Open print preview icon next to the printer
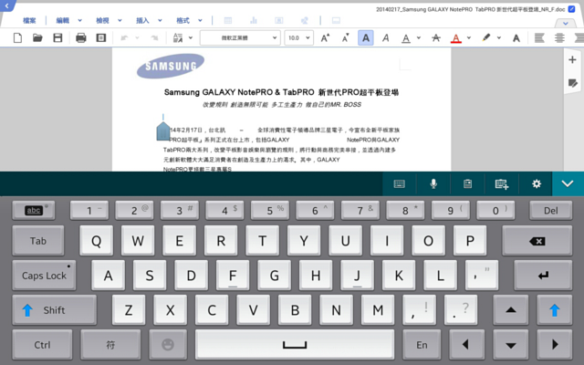The width and height of the screenshot is (584, 365). click(101, 37)
